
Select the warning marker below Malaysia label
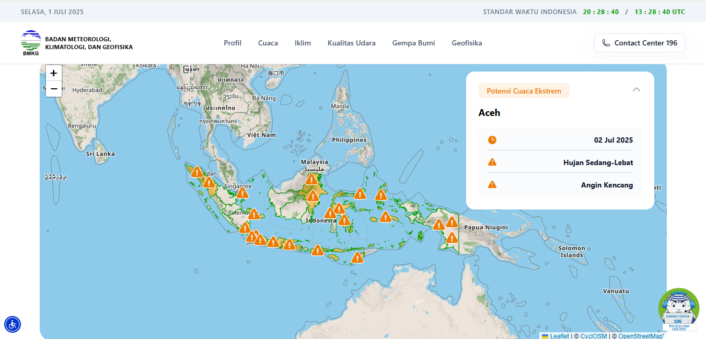(311, 179)
